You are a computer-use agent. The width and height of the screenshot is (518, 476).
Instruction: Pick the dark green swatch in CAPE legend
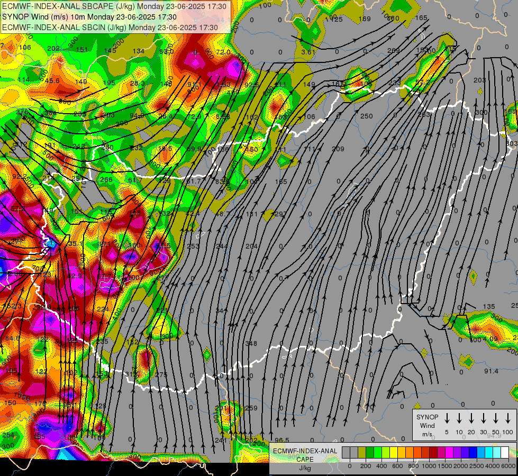(x=370, y=453)
